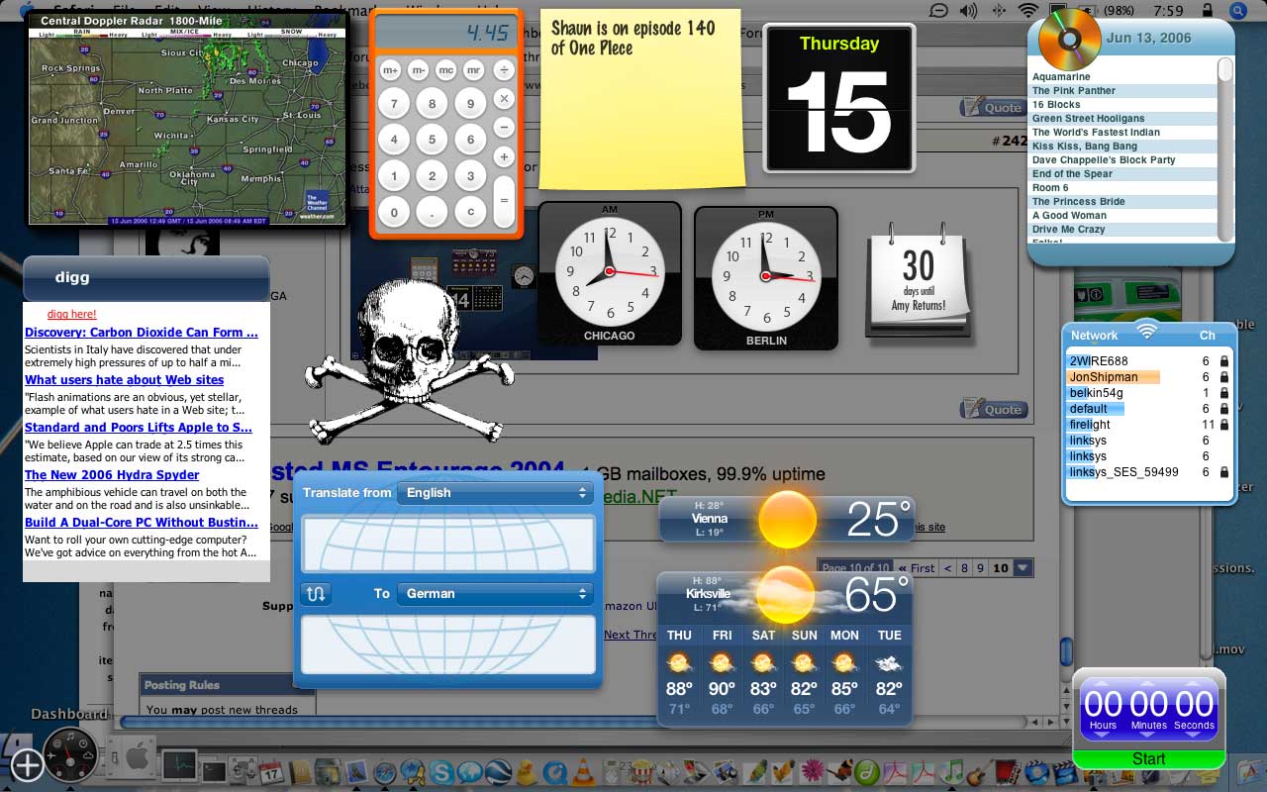Open the volume icon in menu bar

point(967,11)
